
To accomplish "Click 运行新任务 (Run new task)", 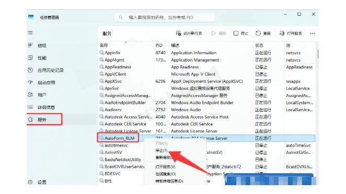I will pos(189,33).
